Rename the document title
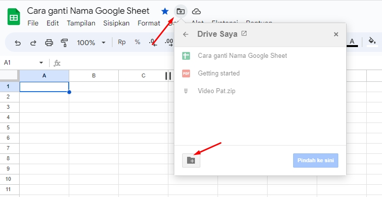Viewport: 382px width, 197px height. click(x=88, y=11)
